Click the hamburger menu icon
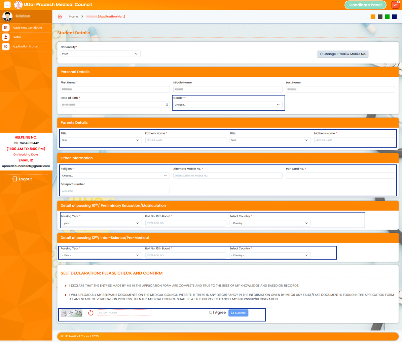 pyautogui.click(x=7, y=5)
